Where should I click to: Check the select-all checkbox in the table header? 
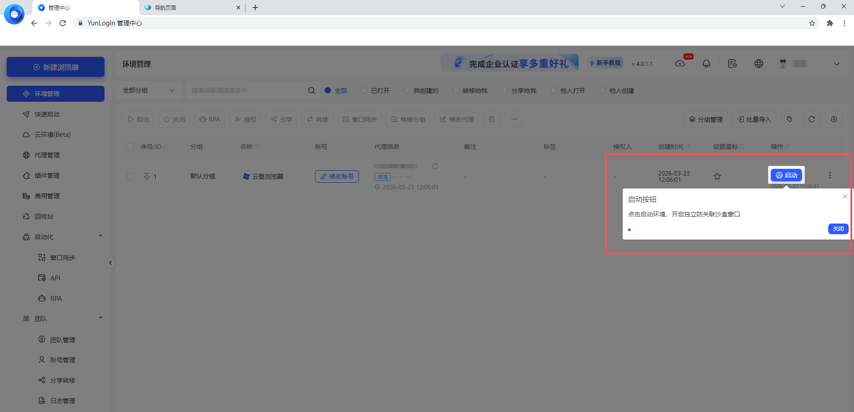pos(130,146)
